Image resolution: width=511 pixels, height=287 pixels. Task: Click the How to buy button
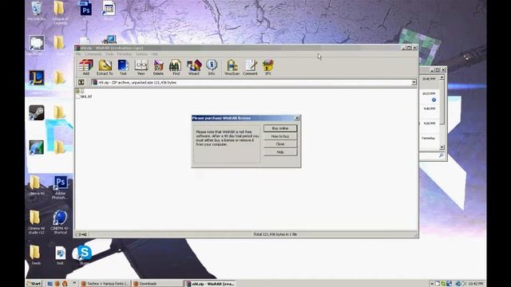pyautogui.click(x=280, y=136)
